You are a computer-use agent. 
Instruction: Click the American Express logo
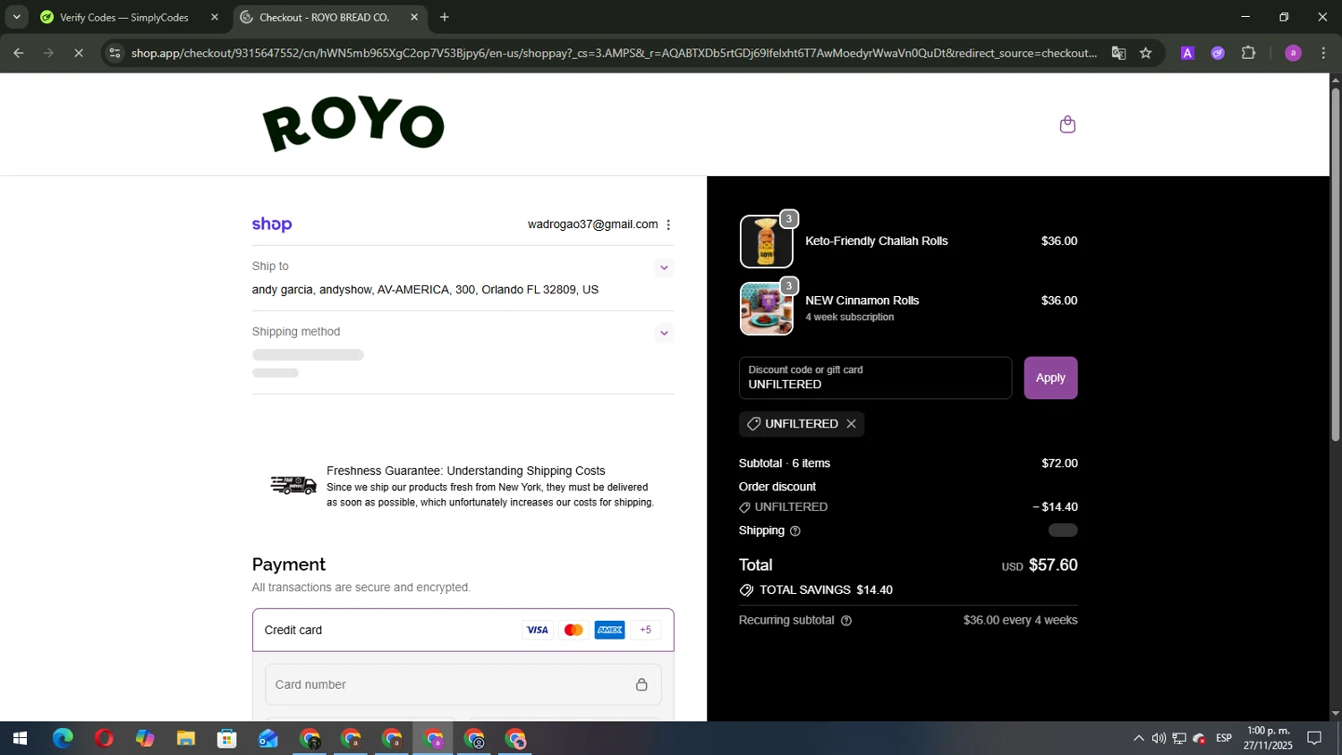pyautogui.click(x=609, y=630)
